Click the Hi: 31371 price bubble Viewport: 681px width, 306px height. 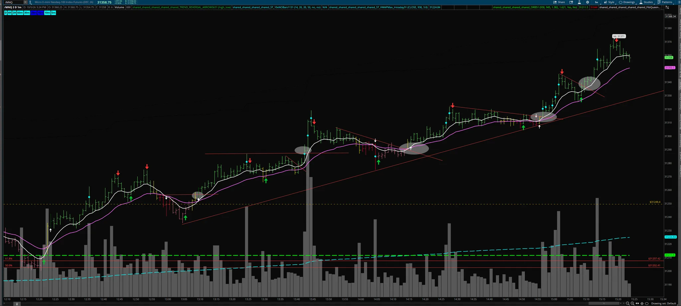(619, 36)
